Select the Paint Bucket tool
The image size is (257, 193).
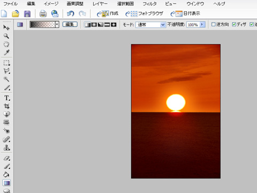pos(6,175)
